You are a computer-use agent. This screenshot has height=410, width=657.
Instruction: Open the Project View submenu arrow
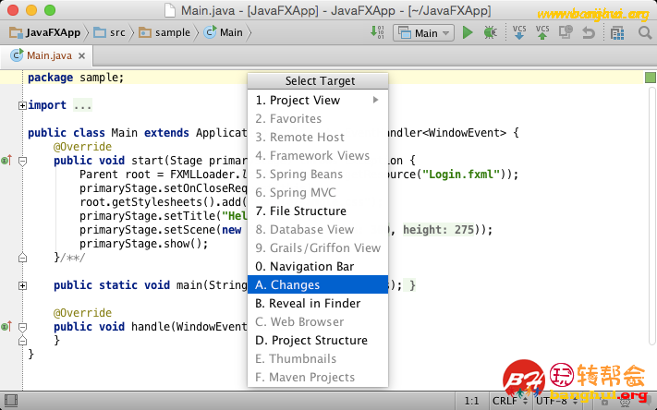tap(375, 100)
